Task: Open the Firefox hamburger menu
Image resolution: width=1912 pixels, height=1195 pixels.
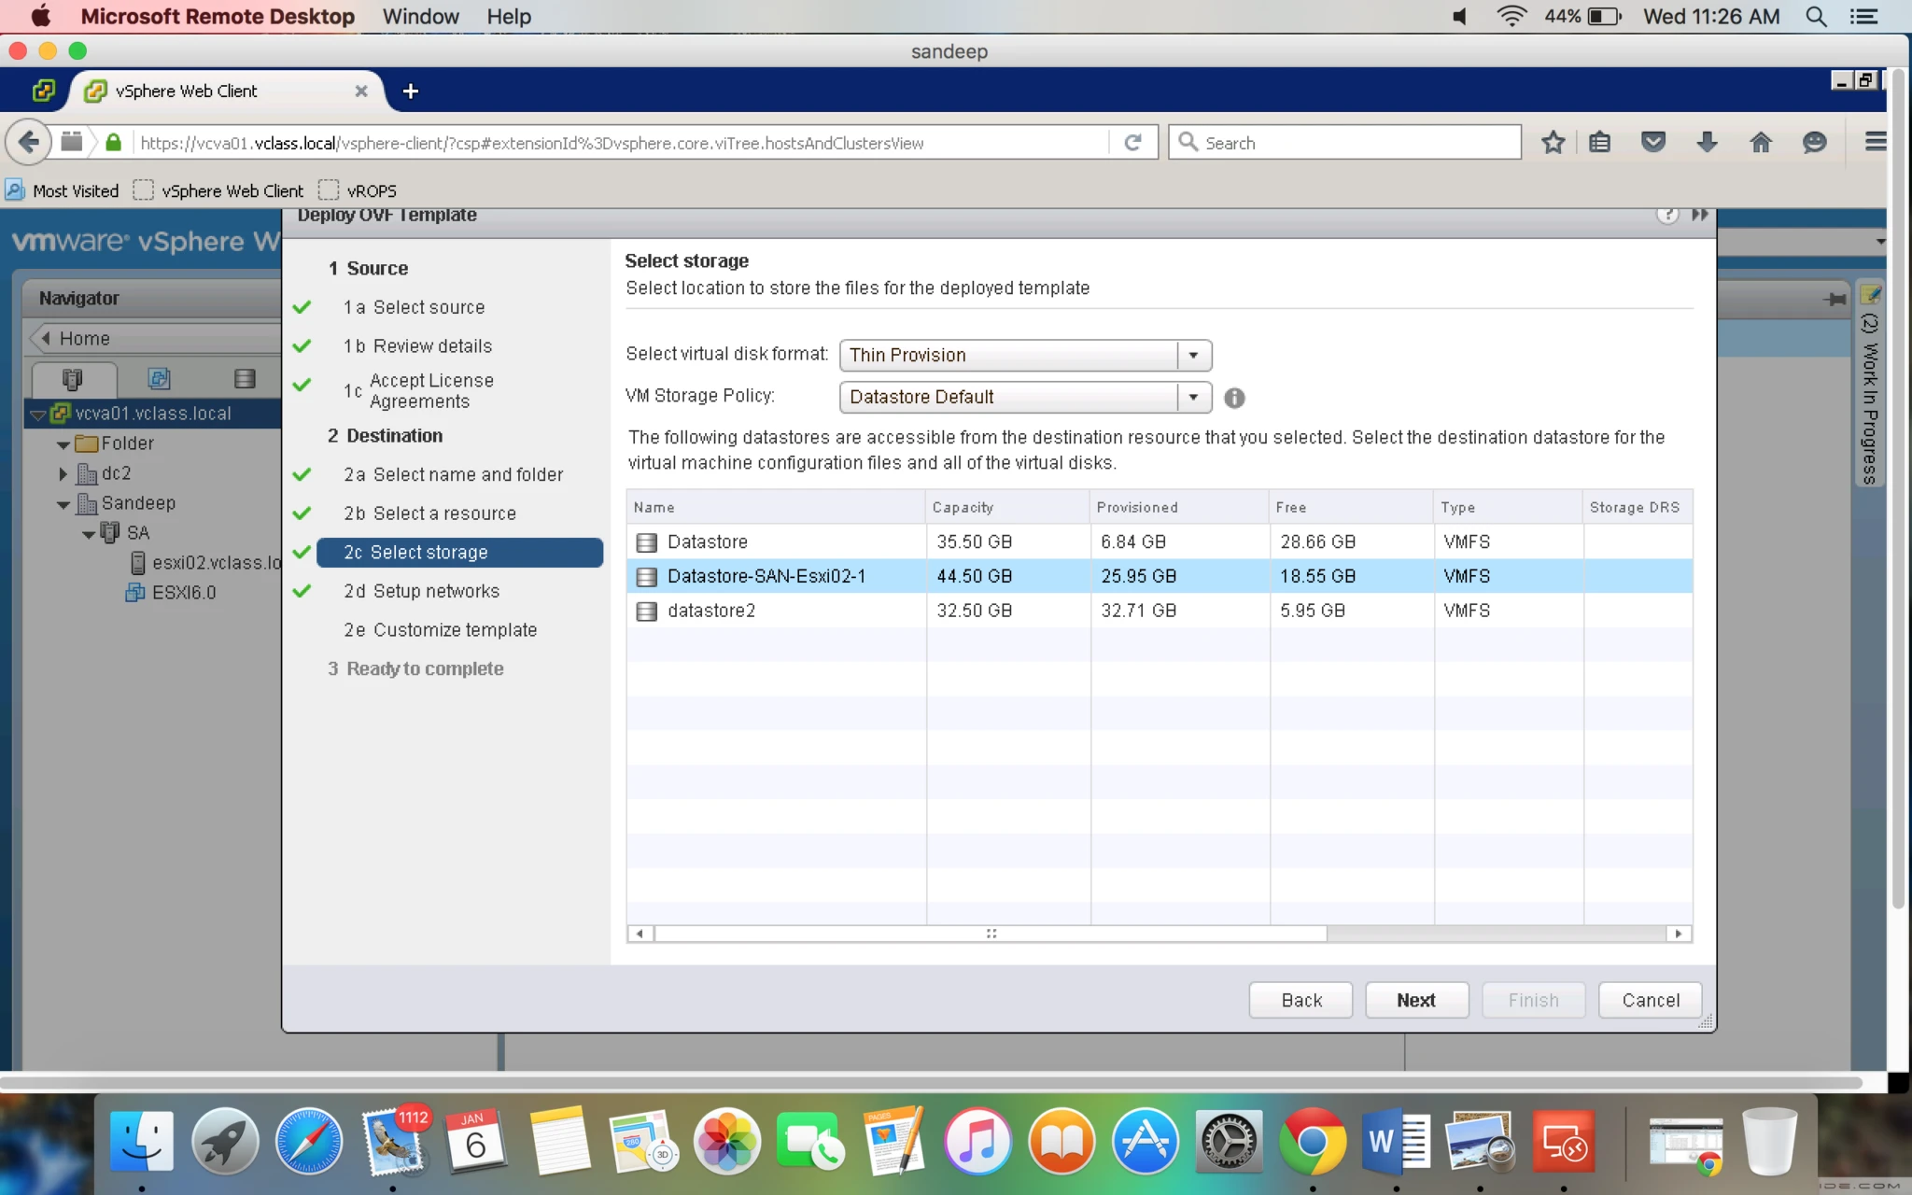Action: click(x=1875, y=142)
